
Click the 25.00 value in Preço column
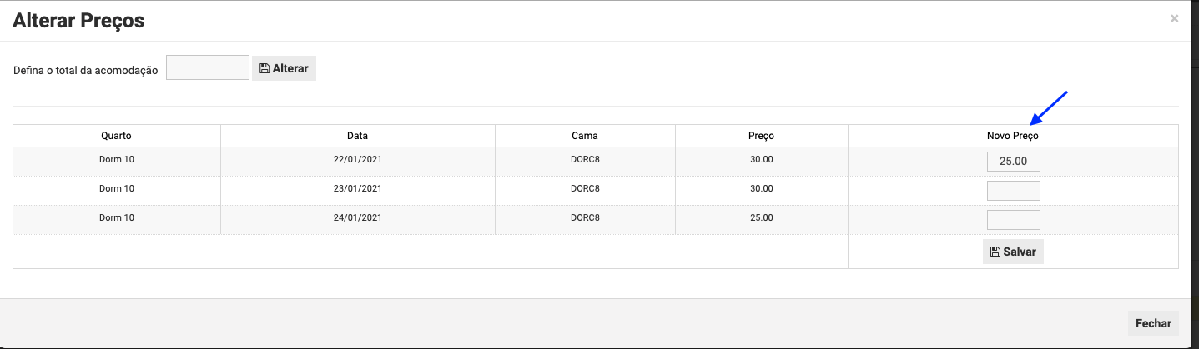click(x=761, y=217)
